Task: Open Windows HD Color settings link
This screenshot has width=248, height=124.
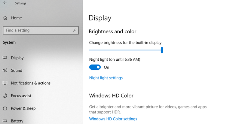Action: point(113,119)
